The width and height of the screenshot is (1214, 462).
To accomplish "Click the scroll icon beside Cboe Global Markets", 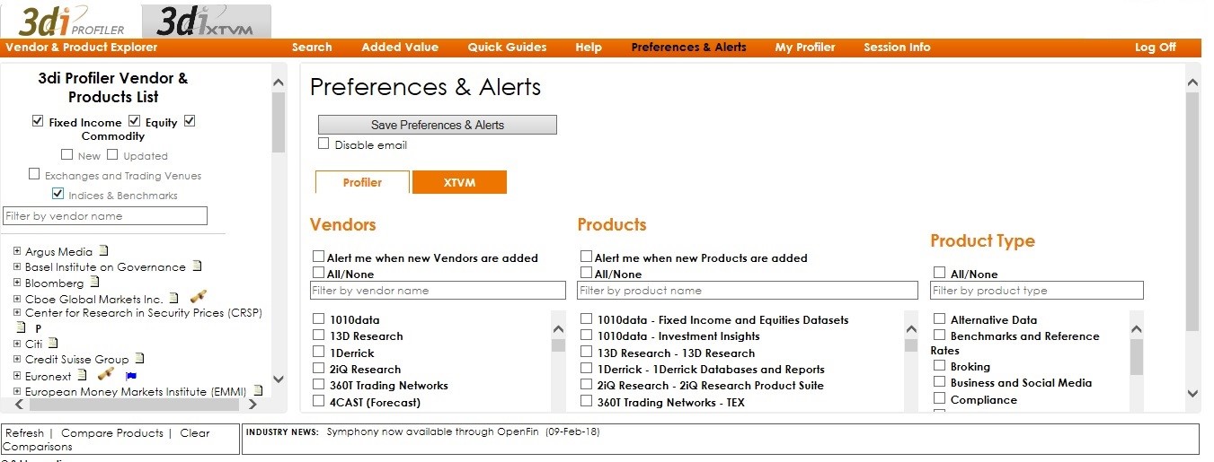I will point(199,298).
